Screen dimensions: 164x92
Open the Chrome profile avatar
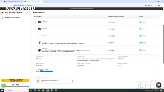point(159,5)
